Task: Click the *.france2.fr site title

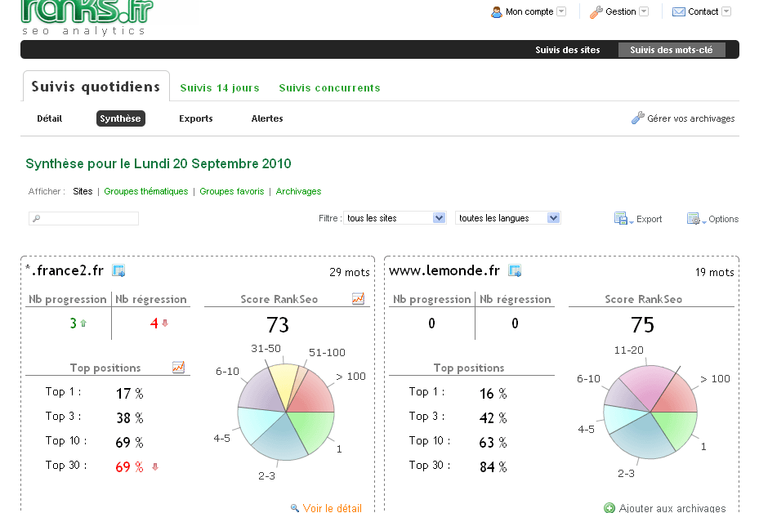Action: 65,270
